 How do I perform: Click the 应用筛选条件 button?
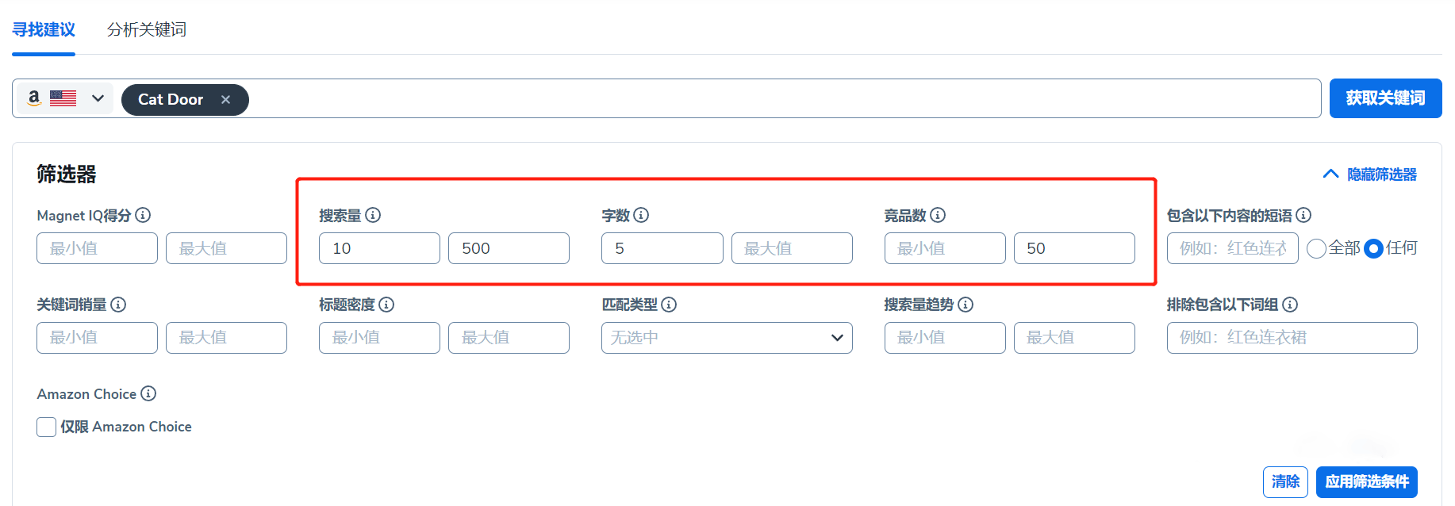(x=1366, y=481)
